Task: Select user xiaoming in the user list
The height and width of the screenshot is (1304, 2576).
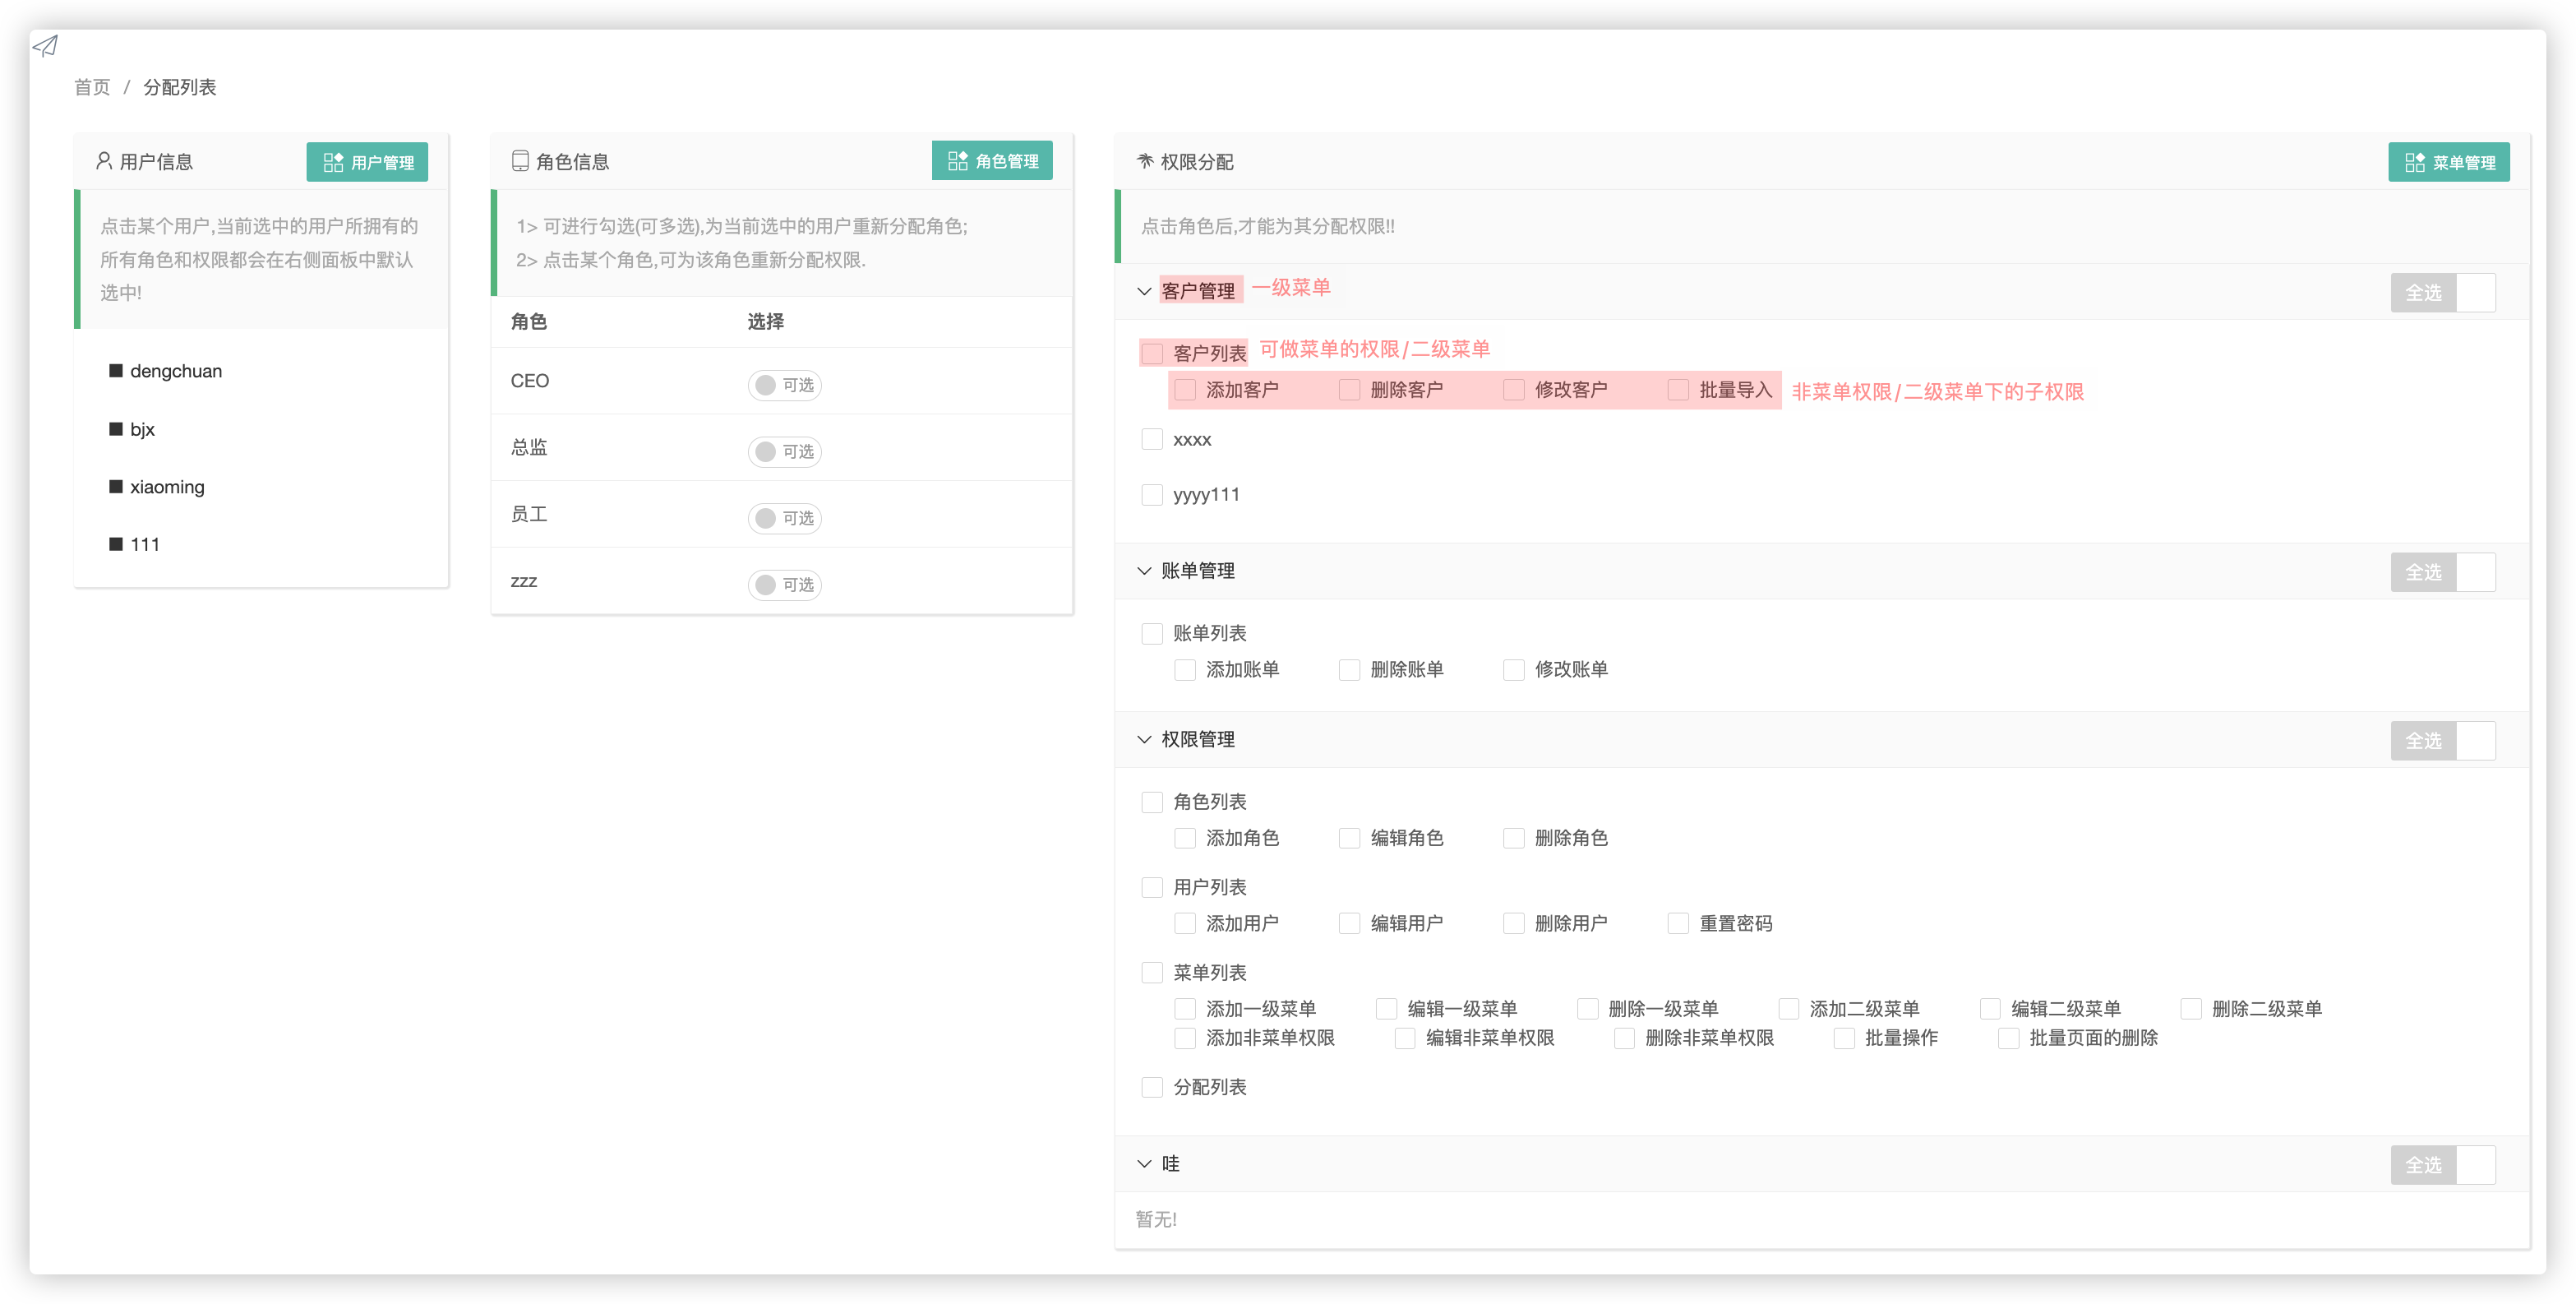Action: 167,487
